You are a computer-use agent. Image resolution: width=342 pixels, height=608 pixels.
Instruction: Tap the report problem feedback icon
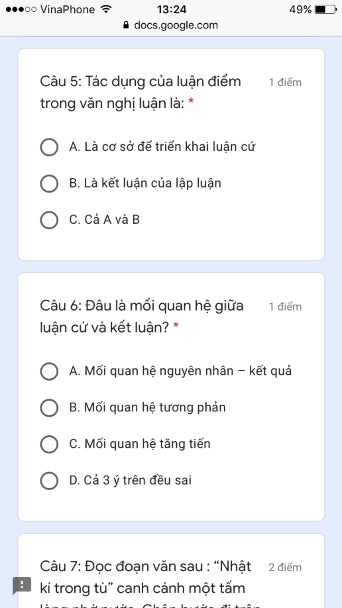[x=22, y=585]
